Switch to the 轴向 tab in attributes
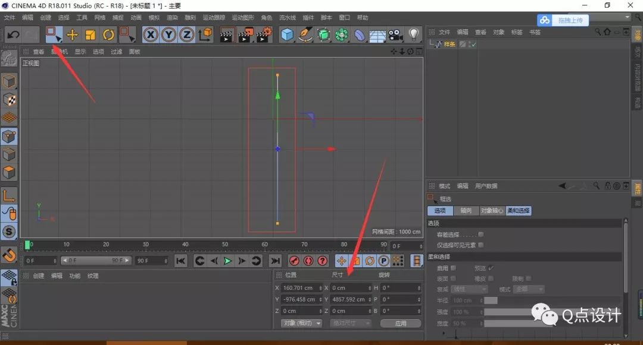Viewport: 643px width, 345px height. pos(467,210)
